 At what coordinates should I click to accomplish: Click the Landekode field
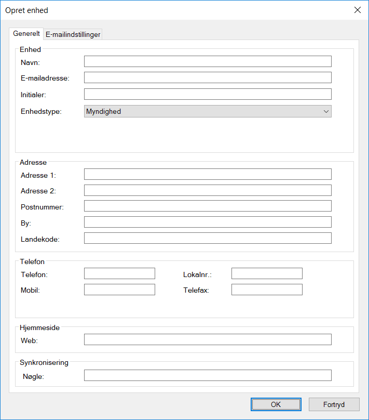click(208, 238)
